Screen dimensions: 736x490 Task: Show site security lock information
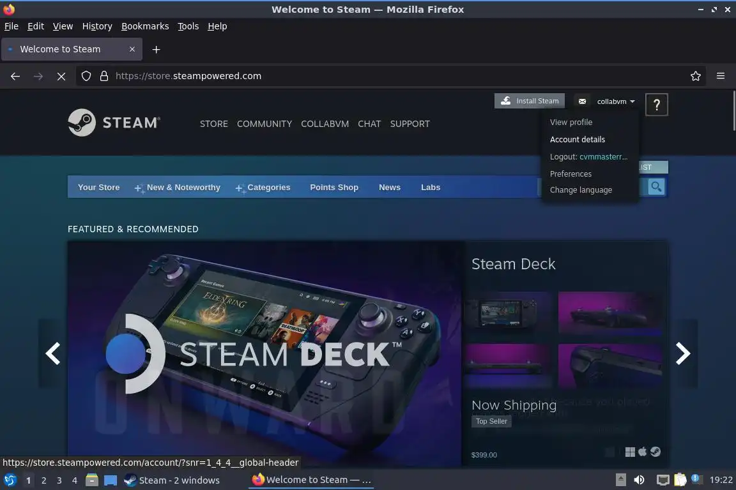pyautogui.click(x=104, y=76)
